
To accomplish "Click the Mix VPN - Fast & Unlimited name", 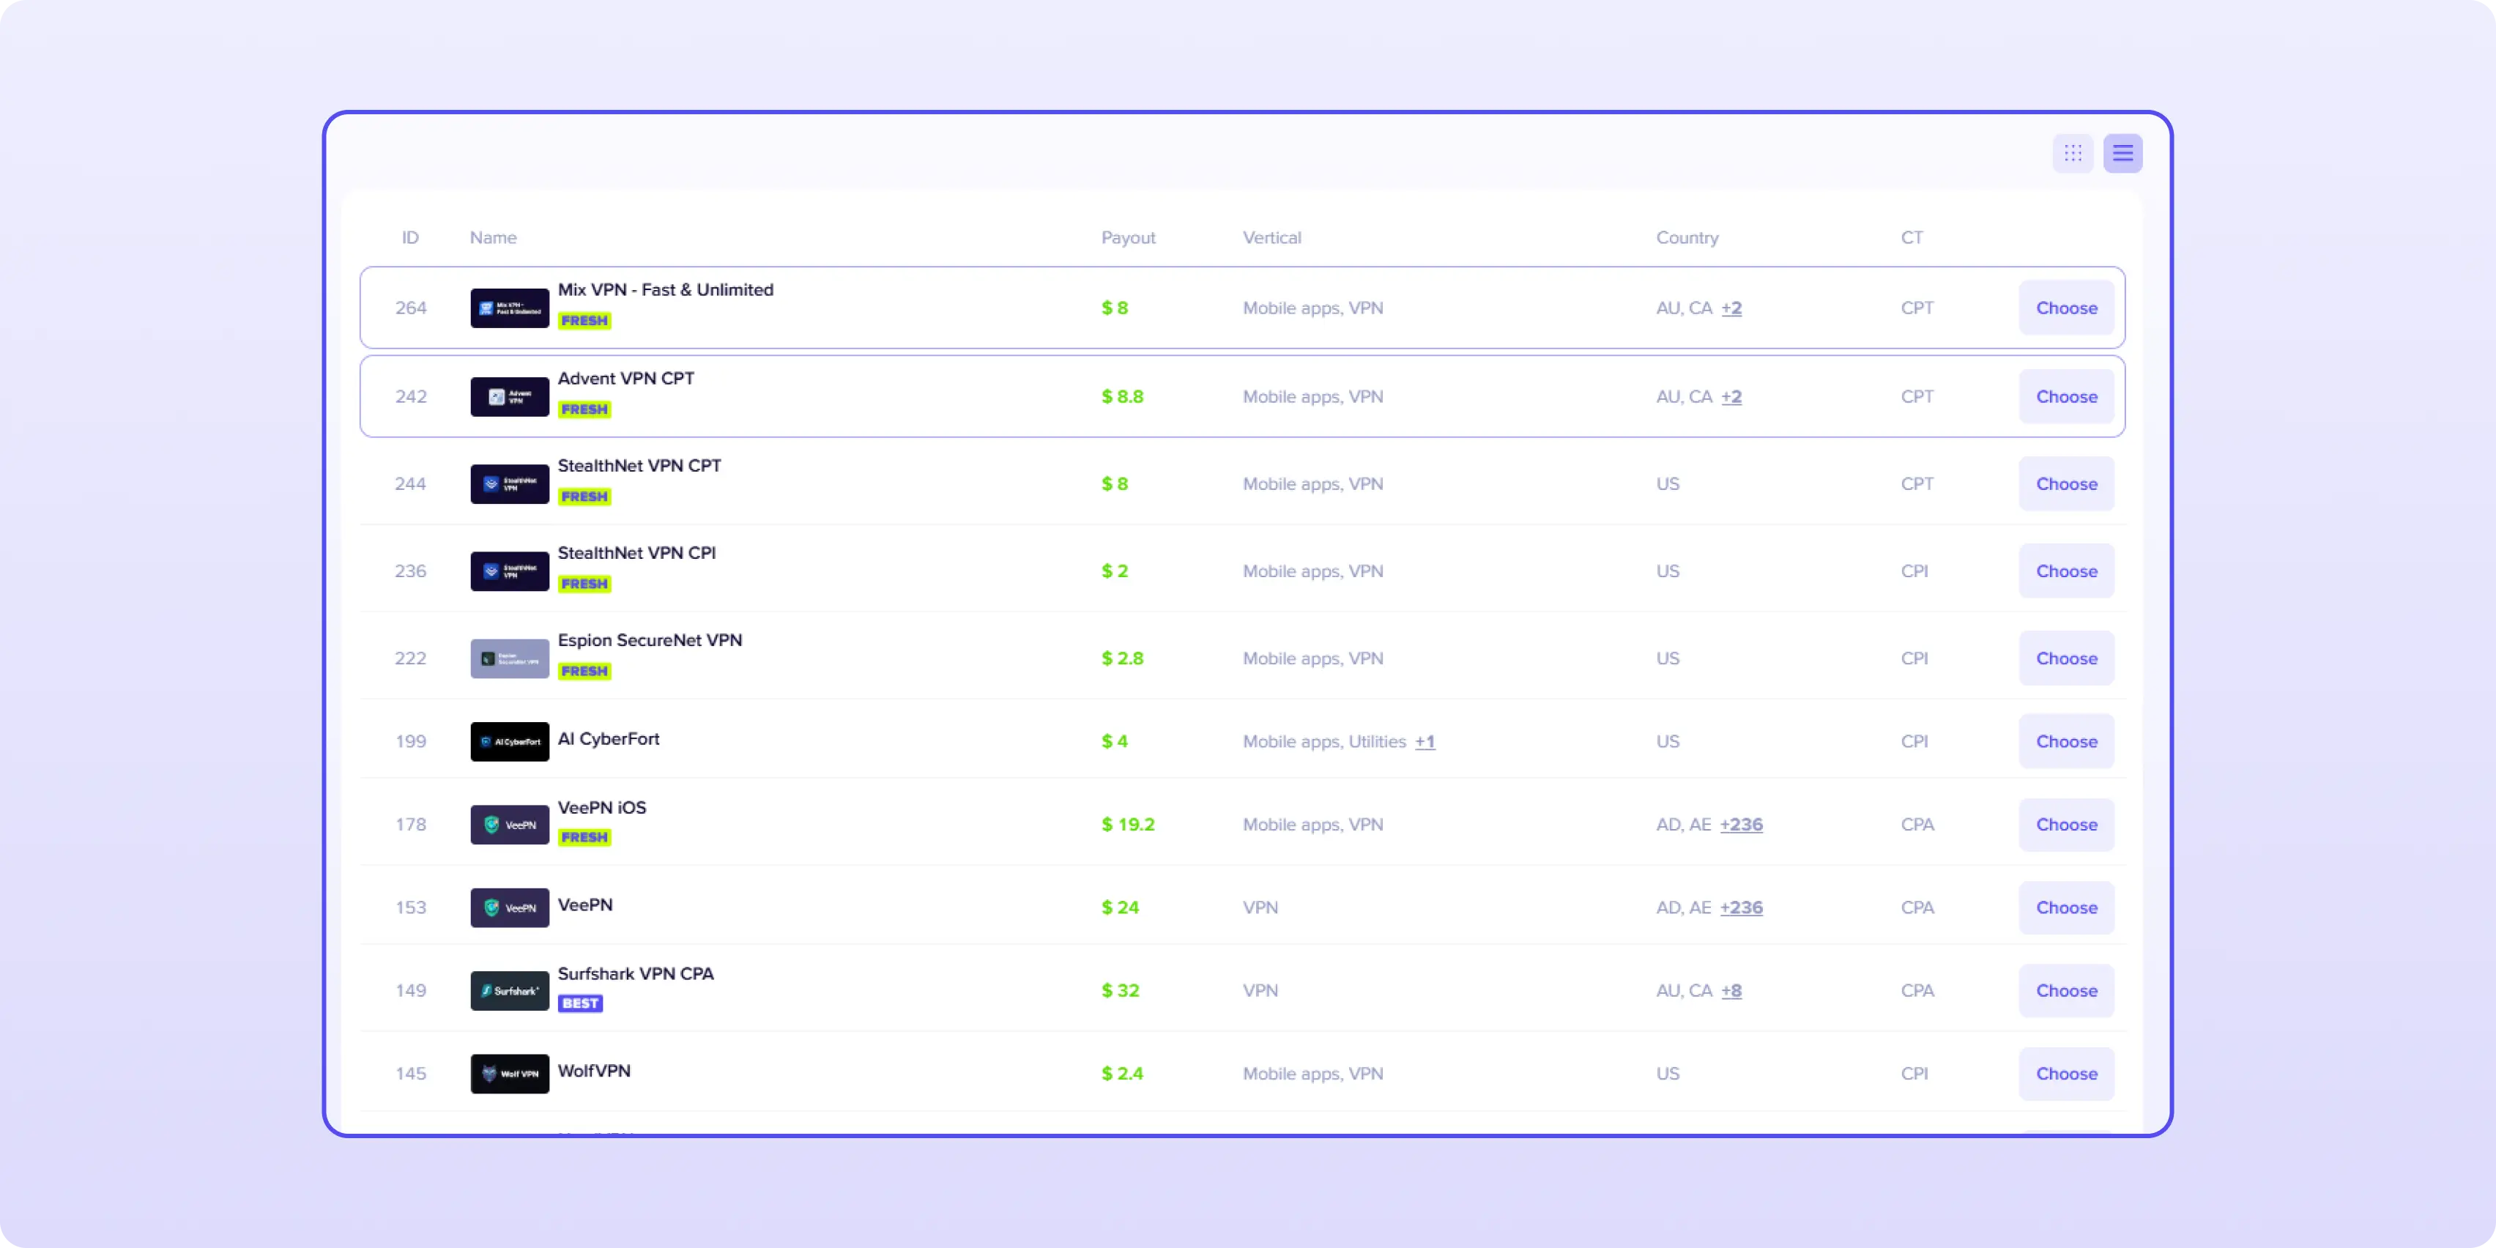I will tap(666, 290).
